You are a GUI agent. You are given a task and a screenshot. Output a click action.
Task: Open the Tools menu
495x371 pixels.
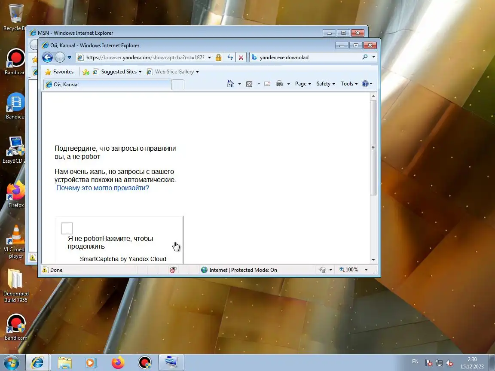point(349,84)
